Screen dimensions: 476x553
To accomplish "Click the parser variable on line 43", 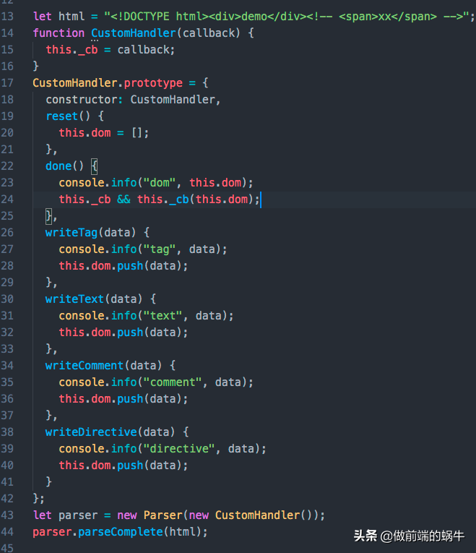I will tap(78, 515).
